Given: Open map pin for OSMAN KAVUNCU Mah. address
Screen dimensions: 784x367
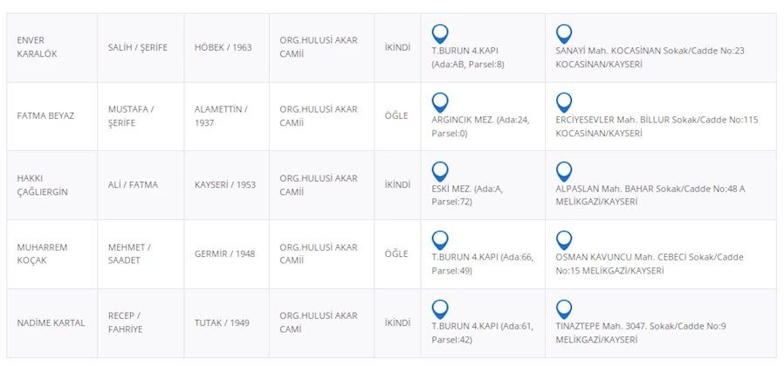Looking at the screenshot, I should (x=564, y=239).
